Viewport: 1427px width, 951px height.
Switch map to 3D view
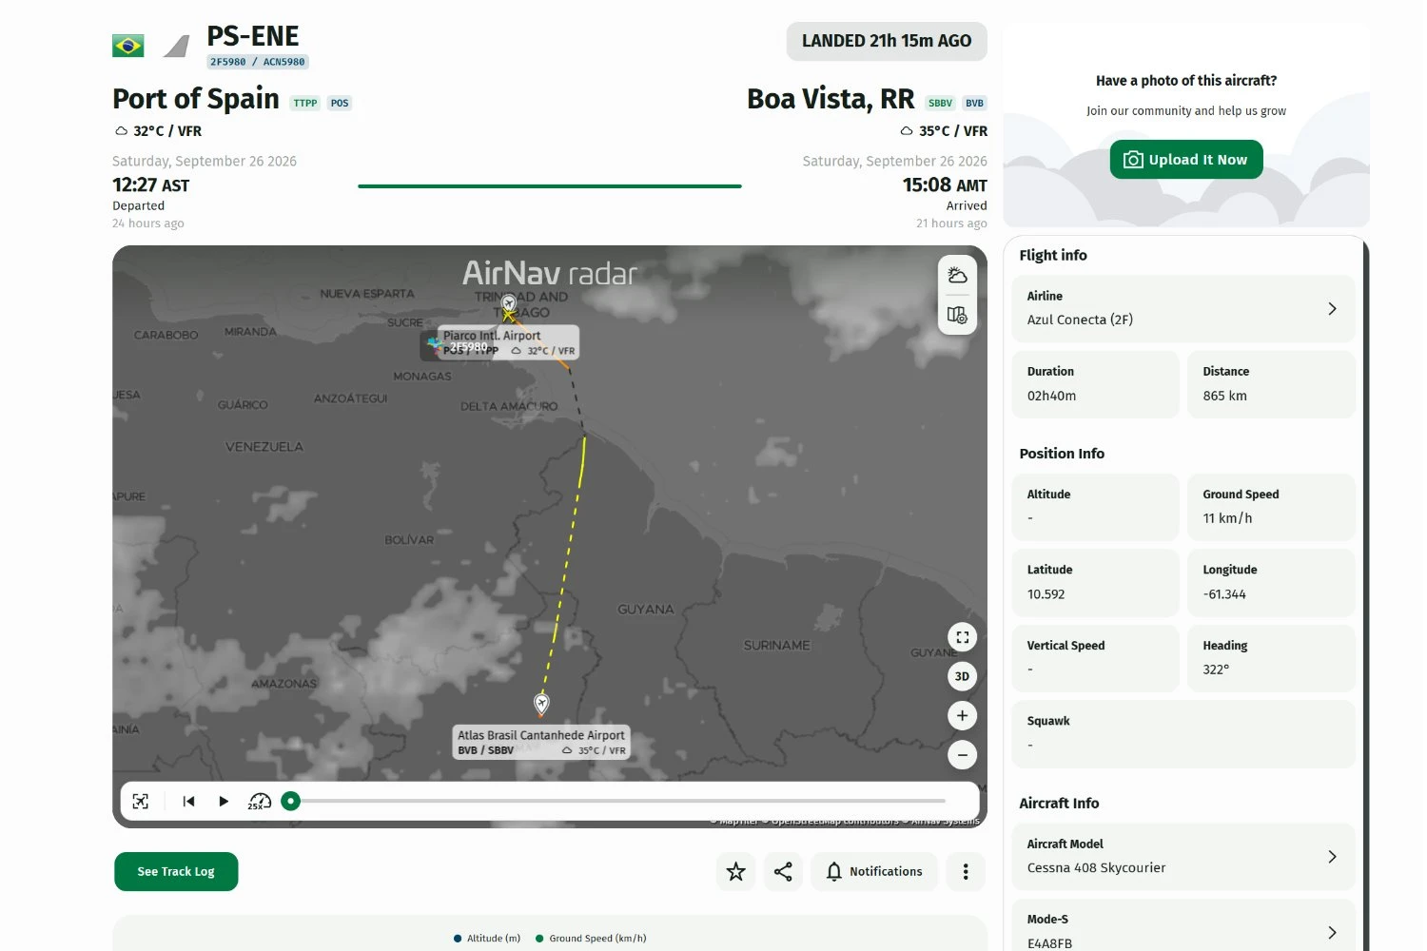click(x=962, y=676)
